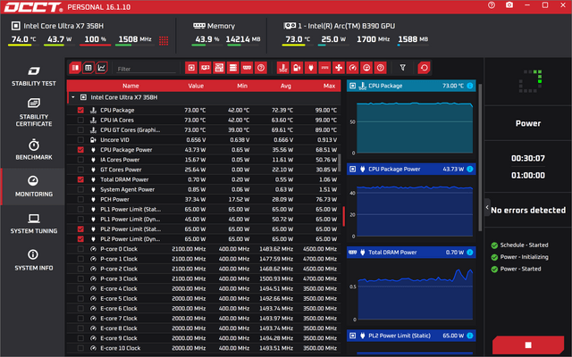572x357 pixels.
Task: Open the System Info section
Action: click(x=34, y=260)
